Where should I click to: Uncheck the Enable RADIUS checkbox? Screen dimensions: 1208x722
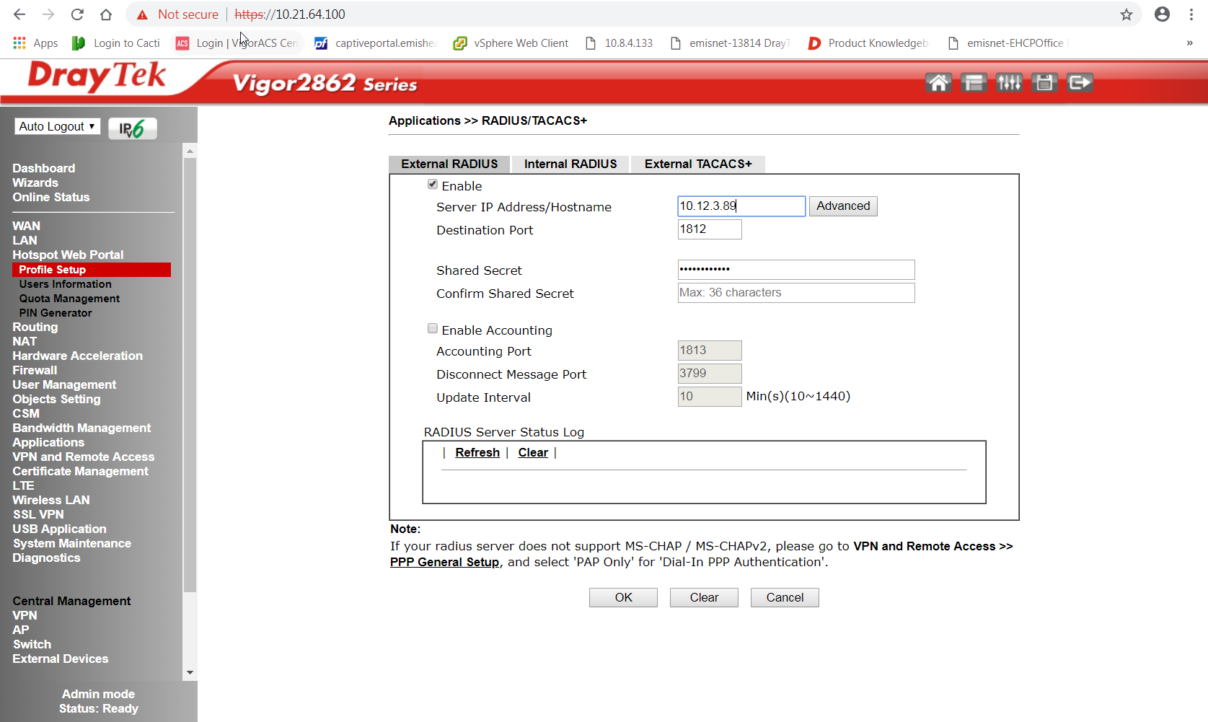[x=433, y=185]
